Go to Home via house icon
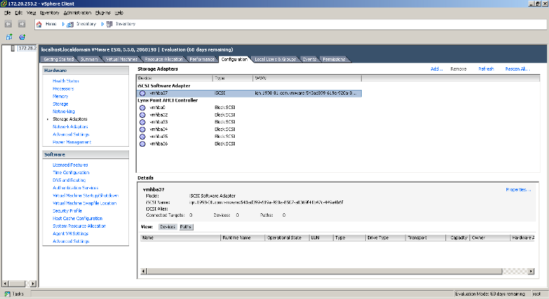This screenshot has height=299, width=549. point(39,24)
